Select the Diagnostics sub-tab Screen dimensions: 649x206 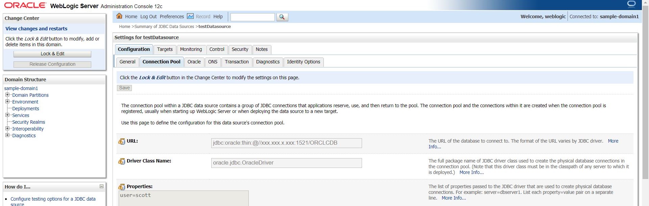(x=268, y=62)
